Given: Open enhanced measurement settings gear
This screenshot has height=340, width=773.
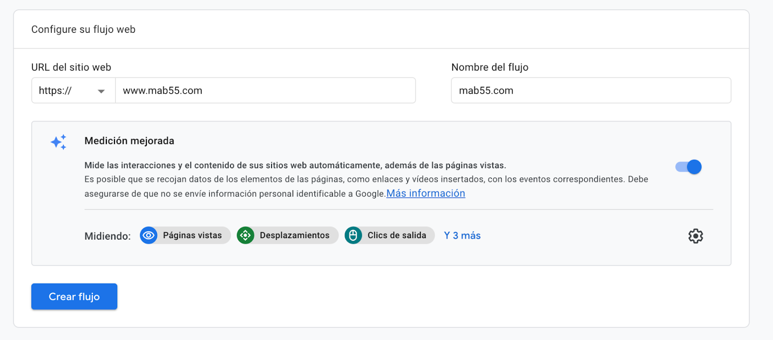Looking at the screenshot, I should click(x=695, y=236).
